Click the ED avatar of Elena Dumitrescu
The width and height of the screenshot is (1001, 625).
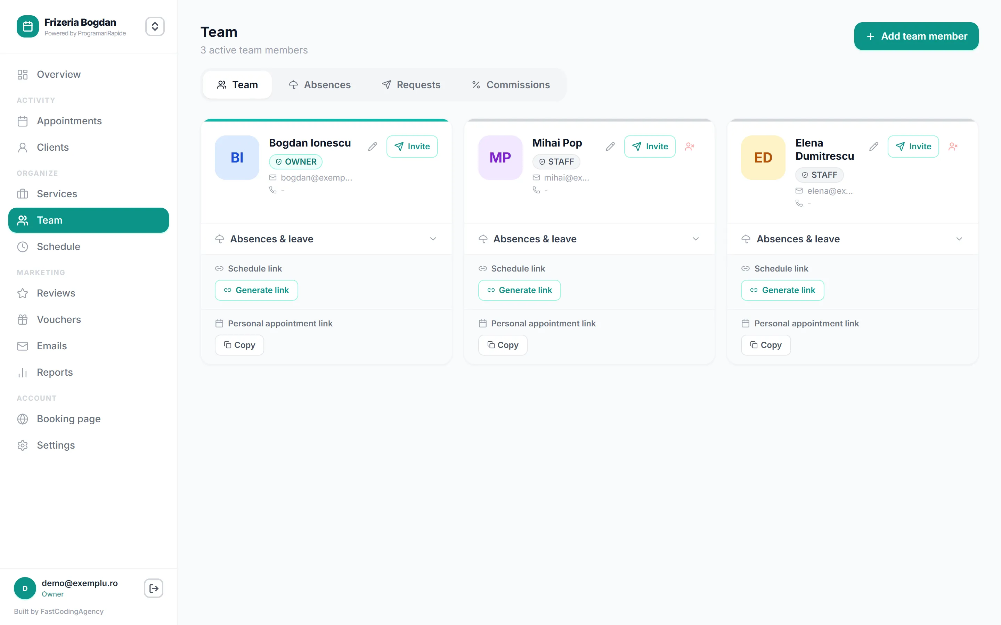[x=763, y=158]
